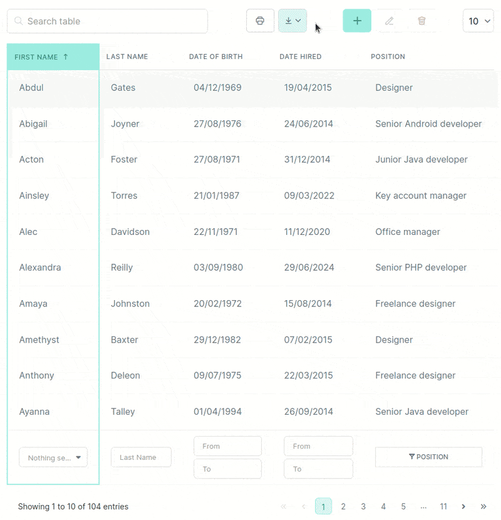Screen dimensions: 501x520
Task: Click the trash delete icon
Action: click(421, 21)
